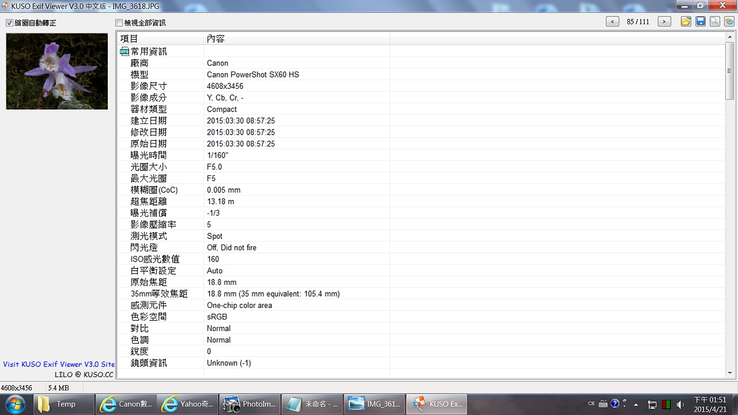Viewport: 738px width, 415px height.
Task: Select the 影像壓縮率 row label
Action: 154,225
